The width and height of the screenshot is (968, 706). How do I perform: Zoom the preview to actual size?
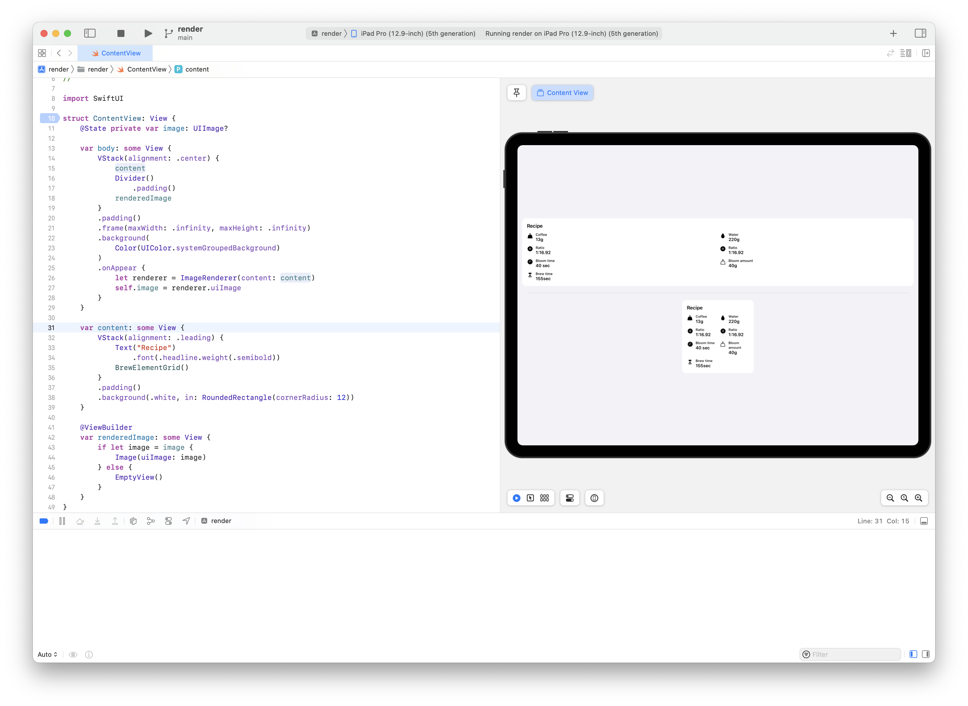tap(904, 498)
